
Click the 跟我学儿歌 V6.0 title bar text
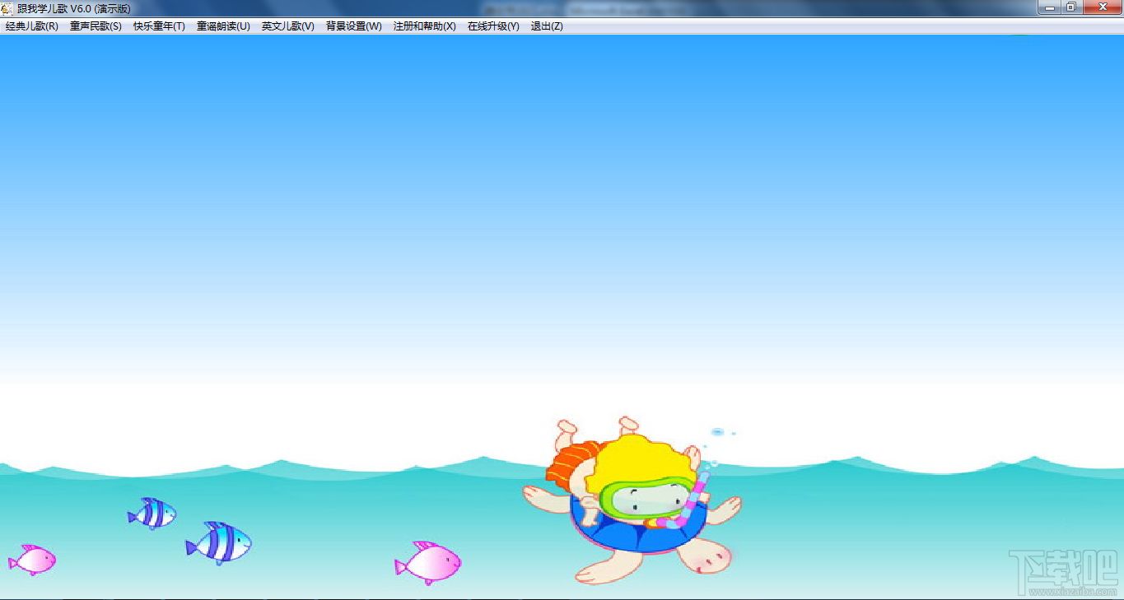73,8
